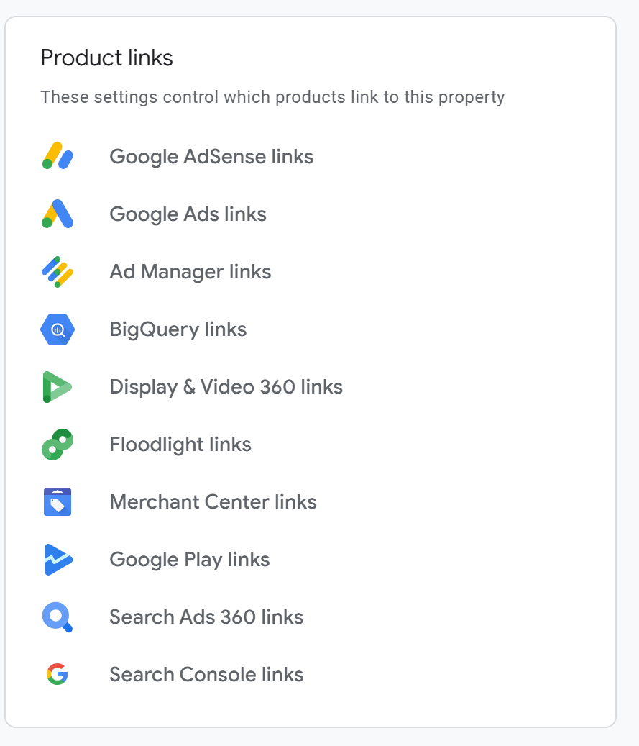Click the Google AdSense logo icon
The width and height of the screenshot is (639, 746).
58,156
